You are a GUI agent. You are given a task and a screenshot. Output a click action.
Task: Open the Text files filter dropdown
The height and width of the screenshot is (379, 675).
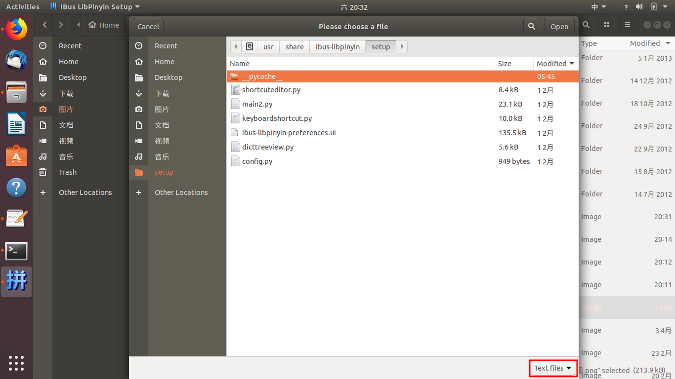pos(553,368)
